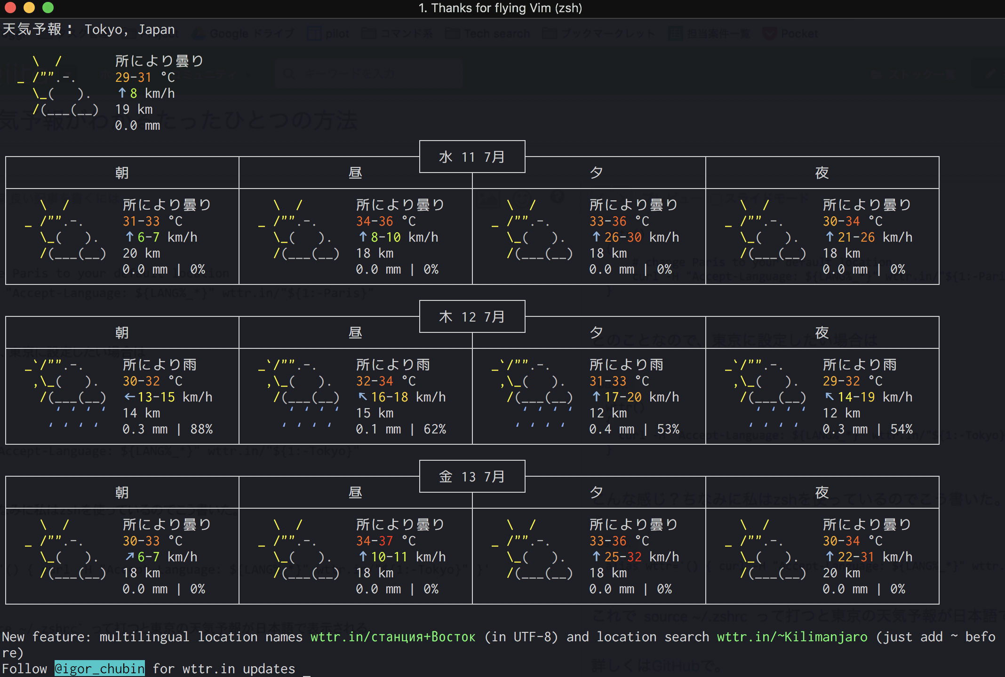Click the wind value "26-30 km/h"
Image resolution: width=1005 pixels, height=677 pixels.
(642, 237)
